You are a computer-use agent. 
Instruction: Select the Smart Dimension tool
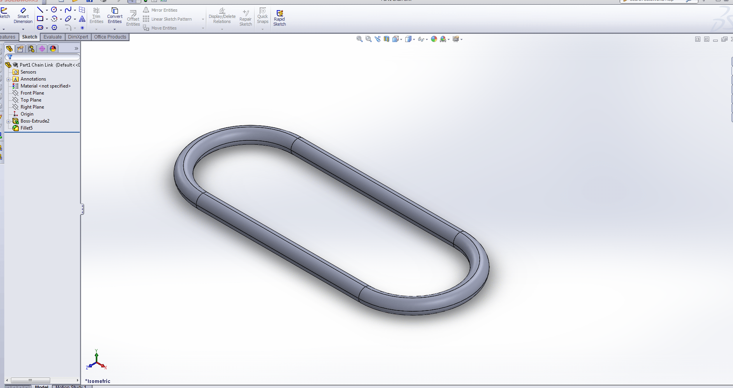click(23, 16)
